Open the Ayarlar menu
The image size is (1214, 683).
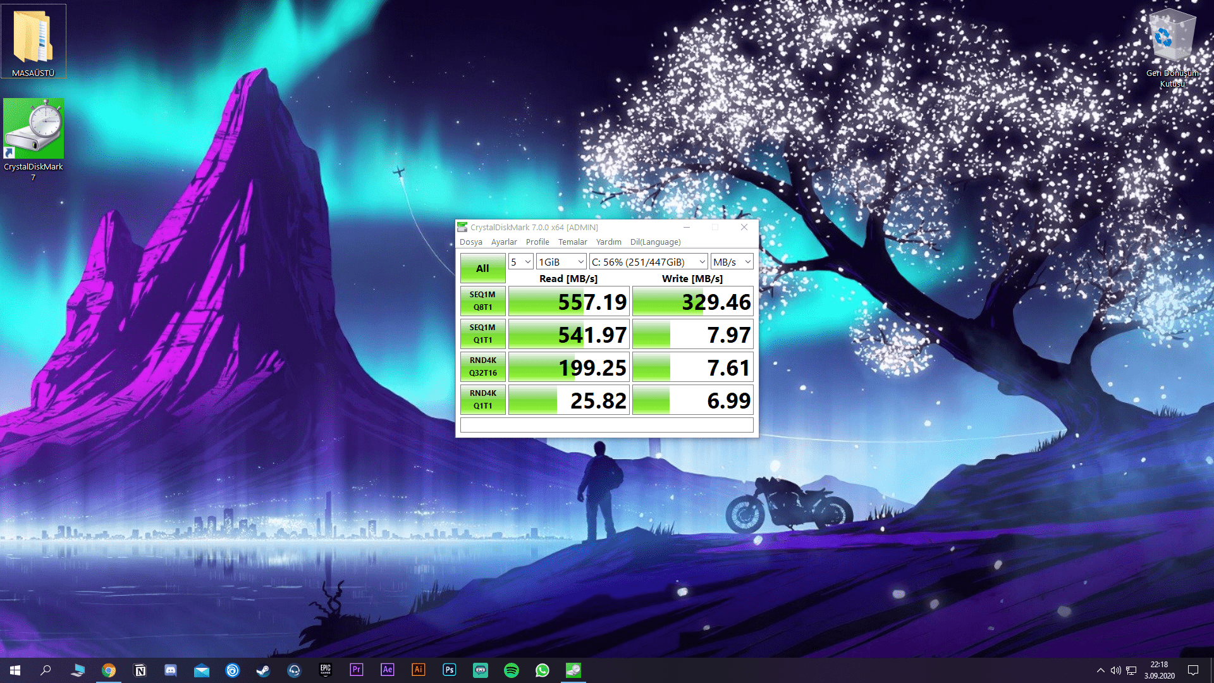point(503,242)
